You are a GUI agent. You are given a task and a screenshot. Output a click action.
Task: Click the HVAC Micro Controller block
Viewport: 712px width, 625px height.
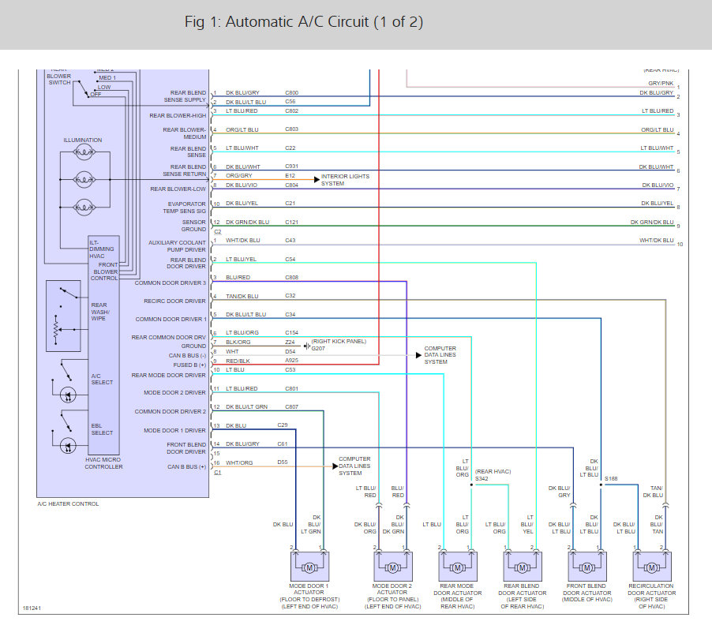[104, 345]
